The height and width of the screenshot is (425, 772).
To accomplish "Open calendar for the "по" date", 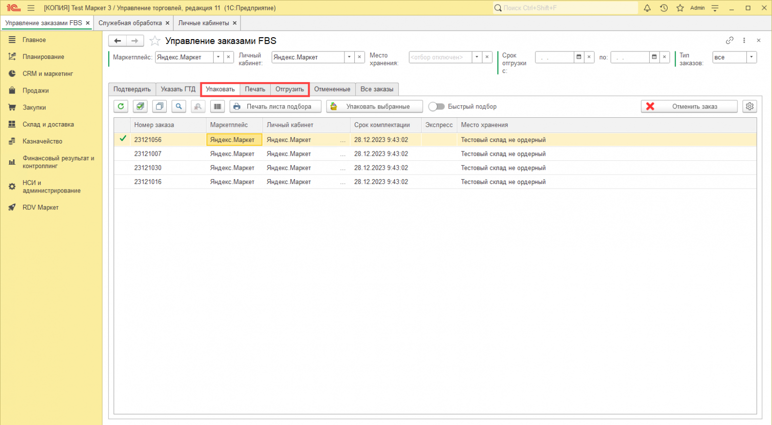I will (x=654, y=57).
